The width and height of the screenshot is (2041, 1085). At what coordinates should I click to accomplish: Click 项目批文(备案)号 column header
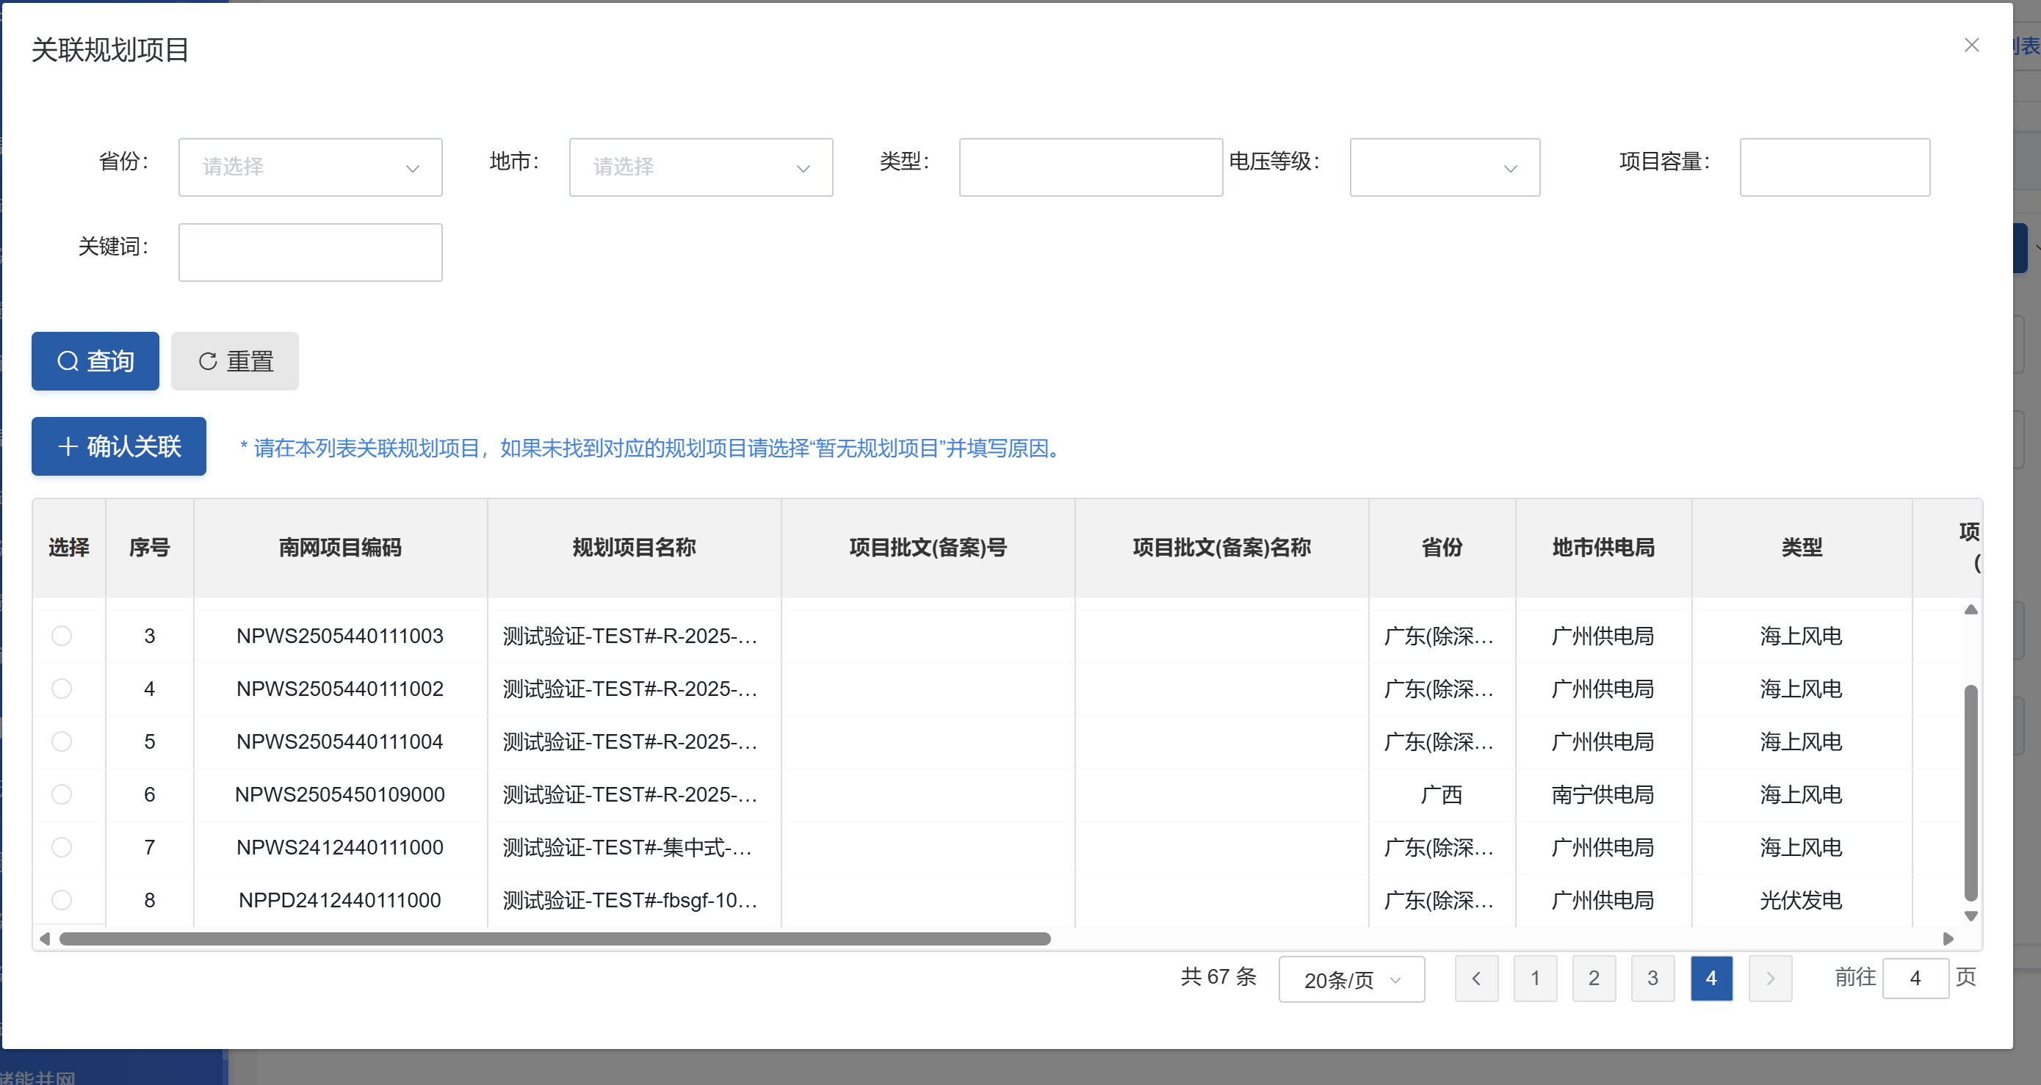[928, 547]
